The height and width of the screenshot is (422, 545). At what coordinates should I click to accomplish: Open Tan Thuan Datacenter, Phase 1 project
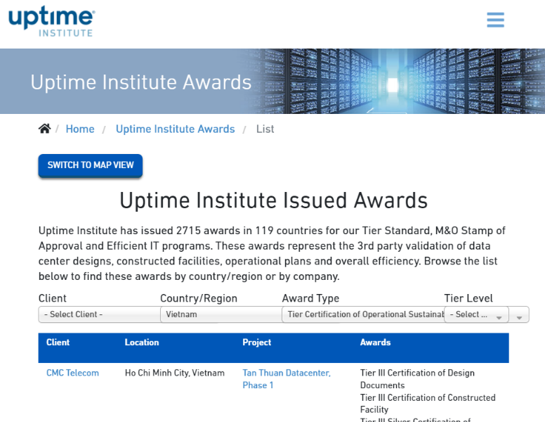click(286, 379)
